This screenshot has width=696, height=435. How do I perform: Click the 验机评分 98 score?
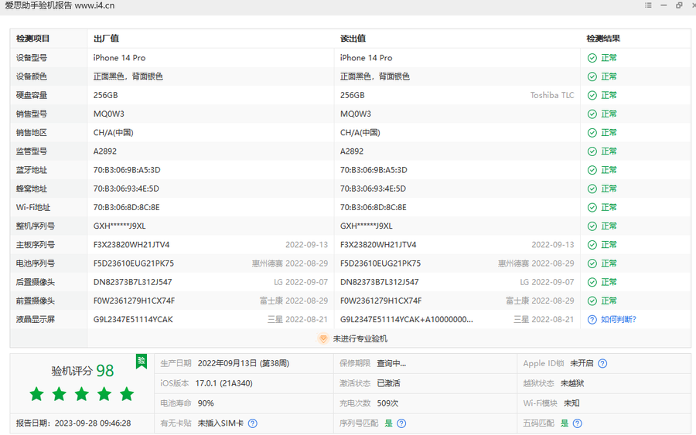[x=83, y=371]
